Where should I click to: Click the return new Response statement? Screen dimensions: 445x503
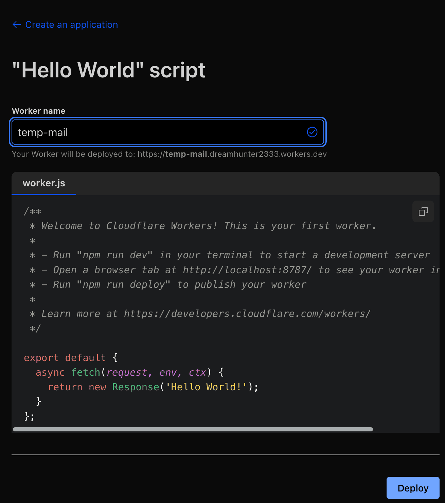pyautogui.click(x=153, y=387)
